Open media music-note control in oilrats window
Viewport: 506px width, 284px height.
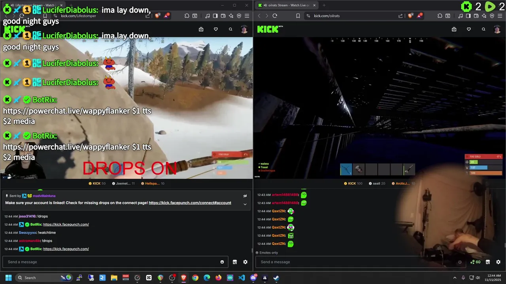point(461,16)
